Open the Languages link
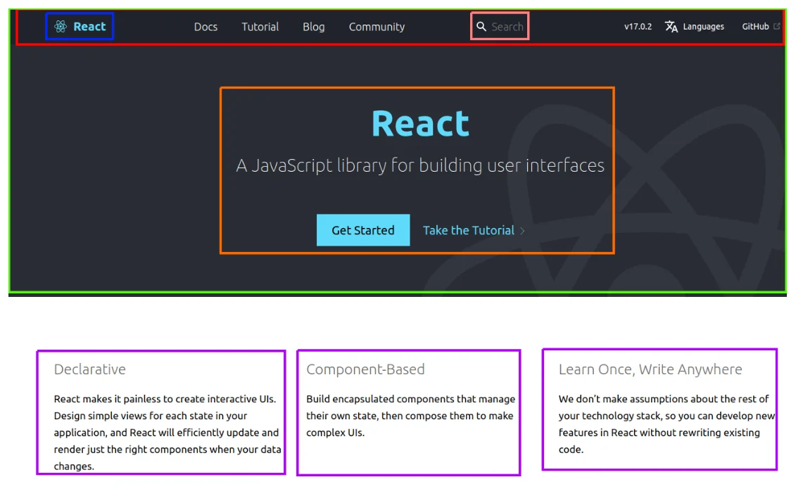Screen dimensions: 796x489 (x=695, y=26)
